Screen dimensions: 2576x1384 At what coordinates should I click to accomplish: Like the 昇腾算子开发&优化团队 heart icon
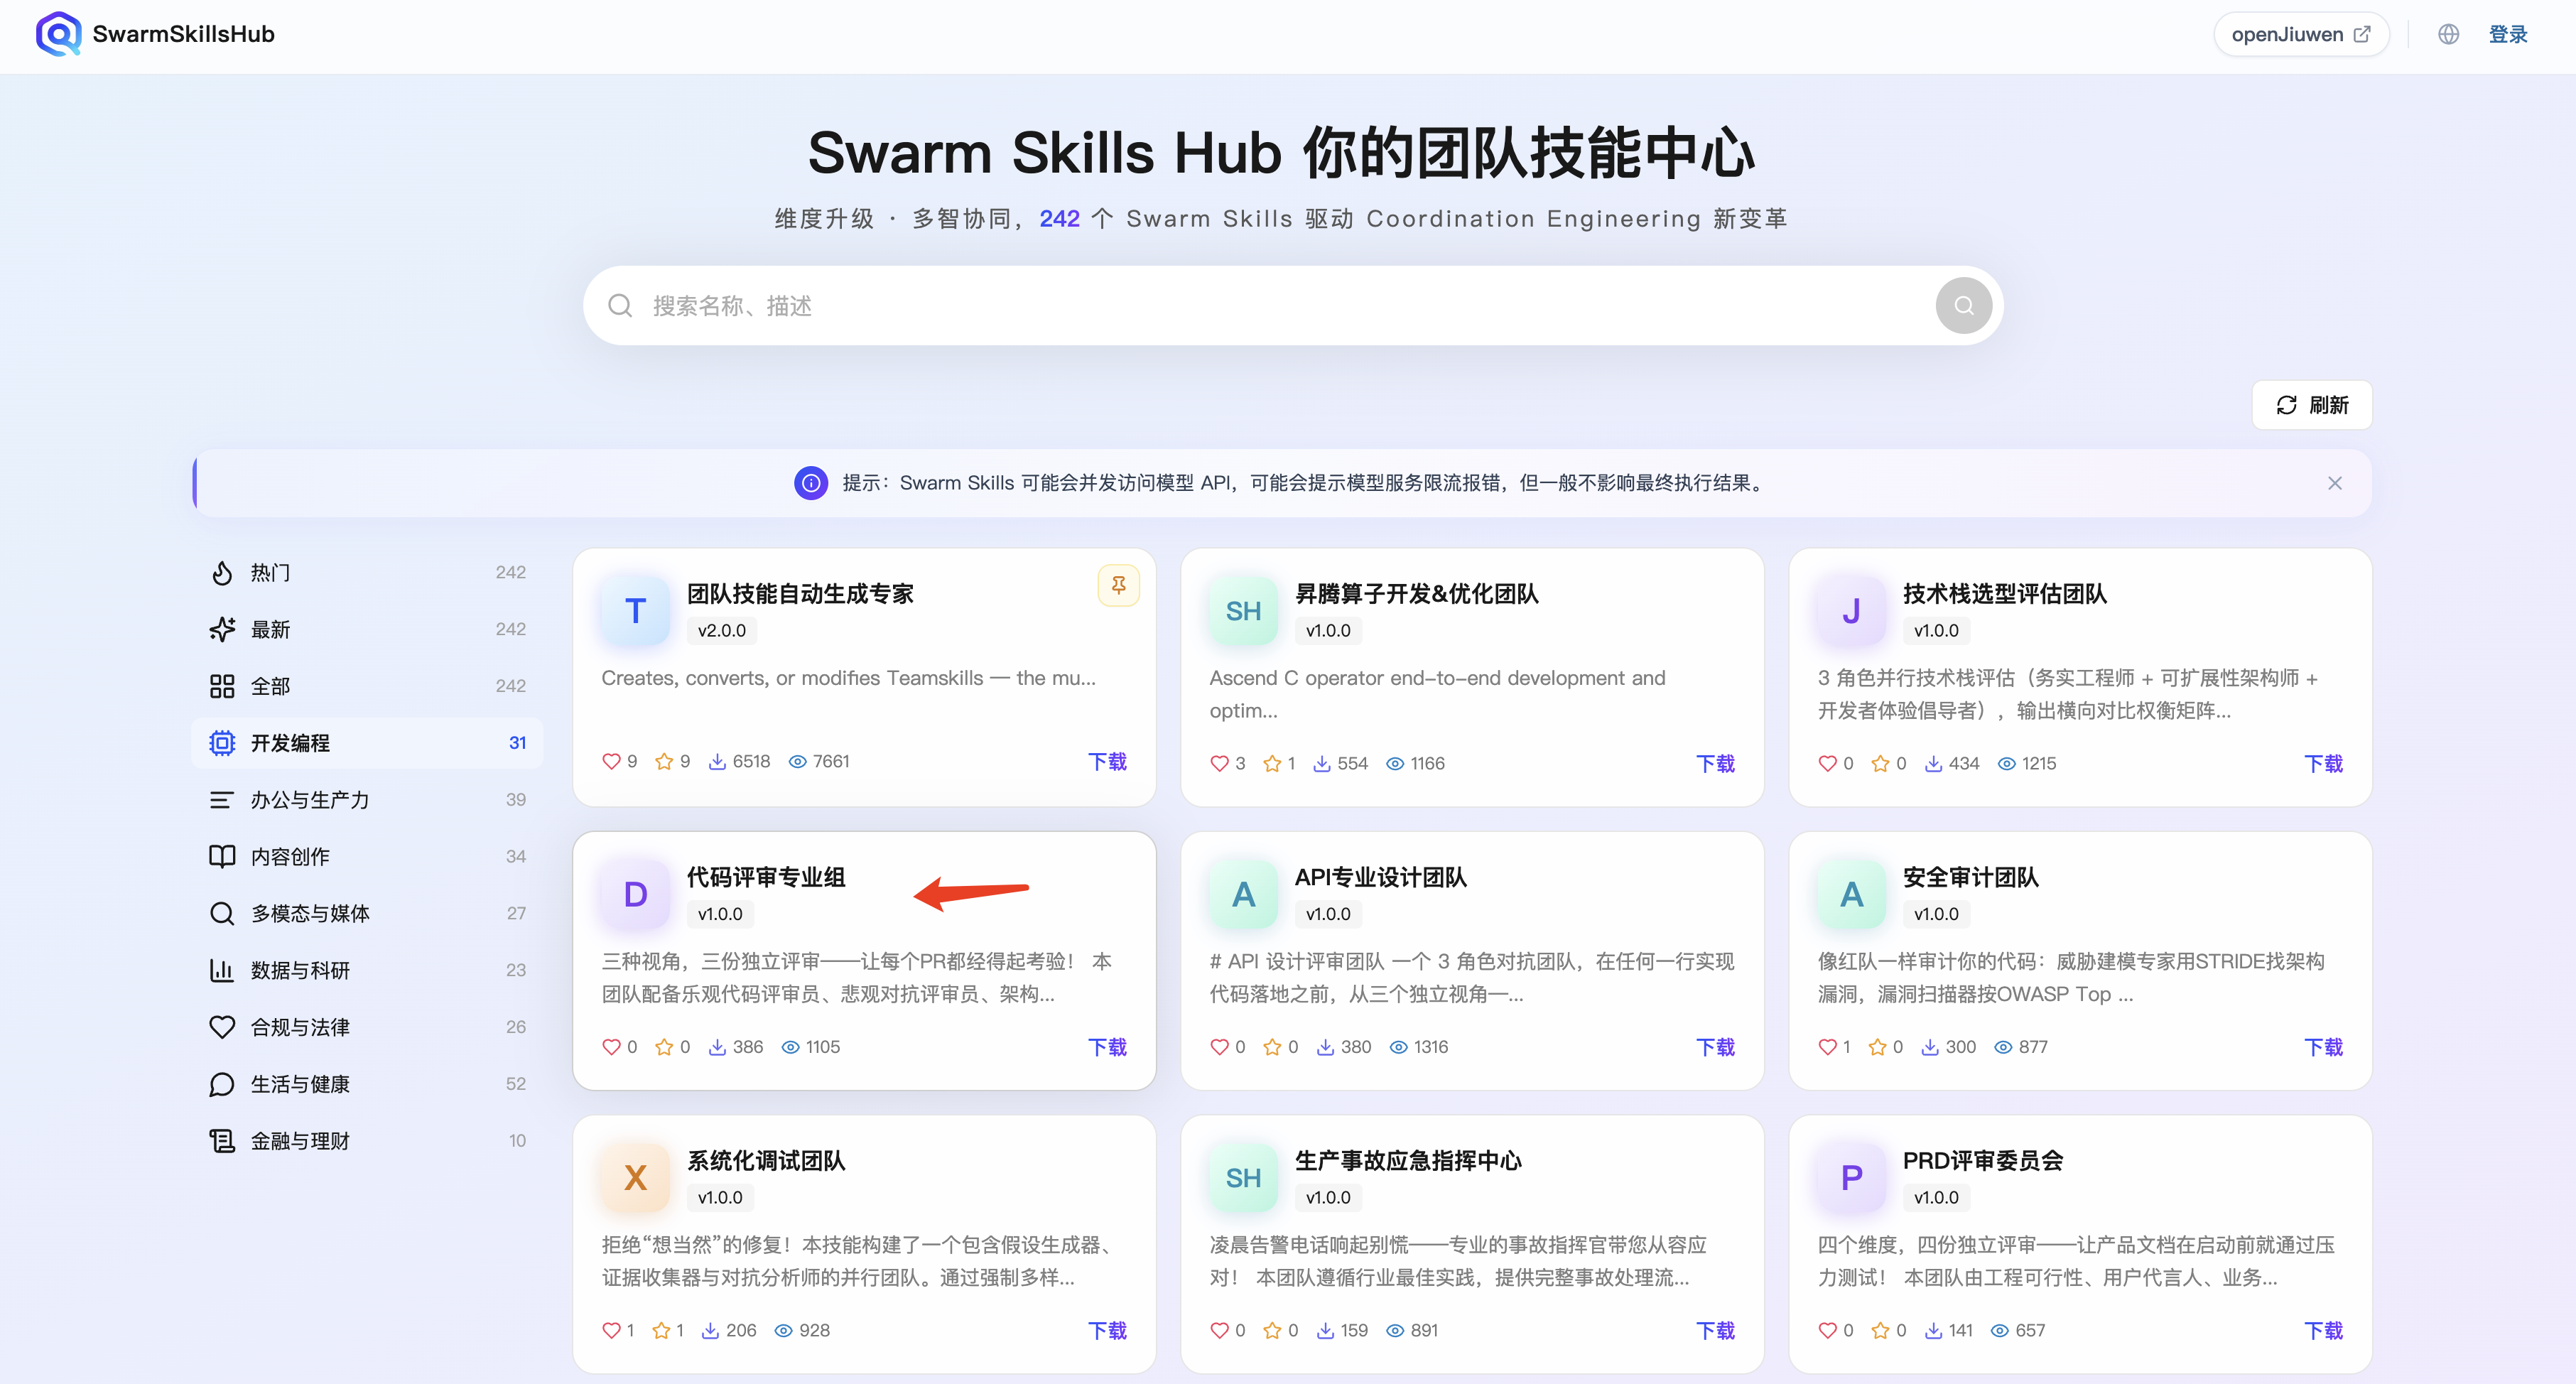click(x=1219, y=763)
